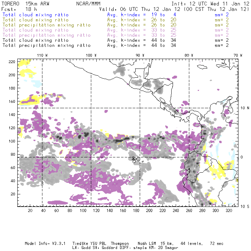Select the "220" tick on the vertical axis
This screenshot has width=251, height=251.
point(12,62)
